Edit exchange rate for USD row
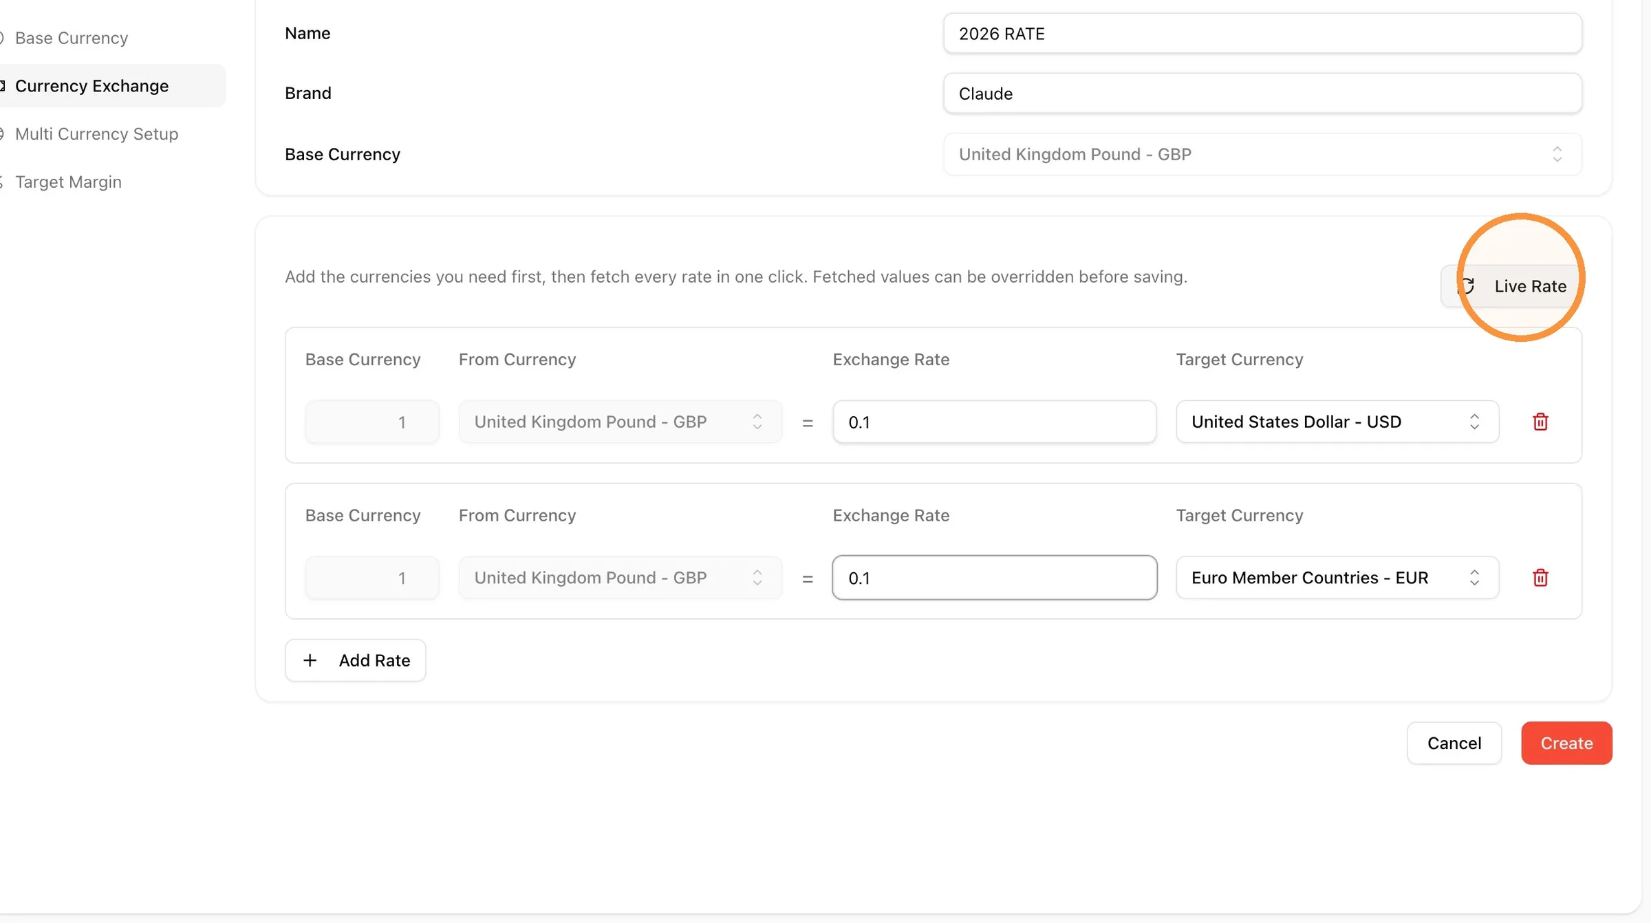1651x923 pixels. point(994,422)
